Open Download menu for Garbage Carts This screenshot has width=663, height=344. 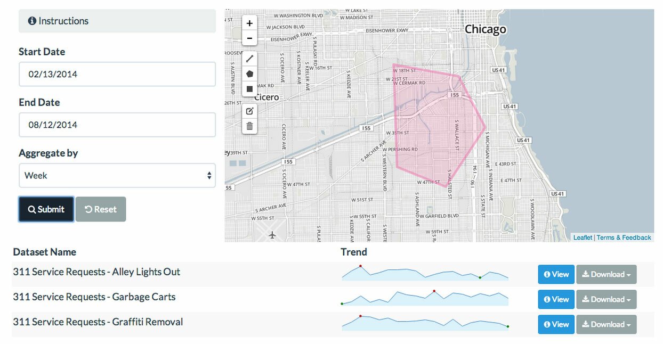point(607,299)
